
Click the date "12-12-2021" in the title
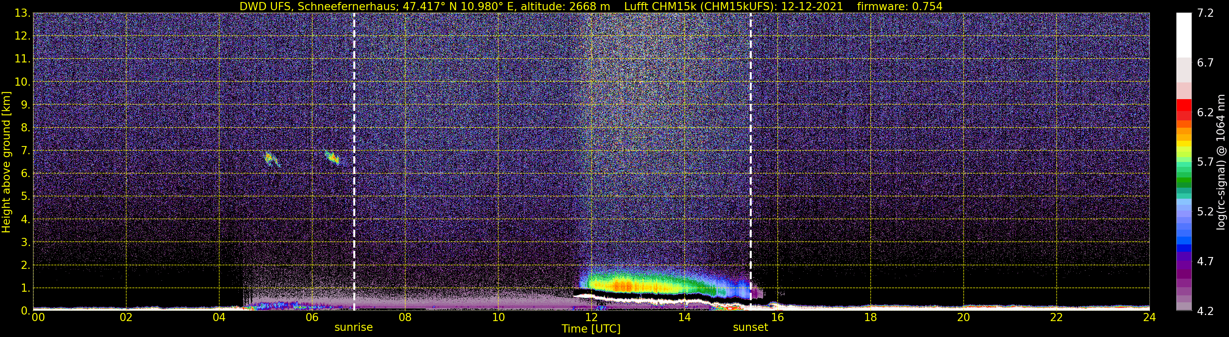pyautogui.click(x=813, y=6)
